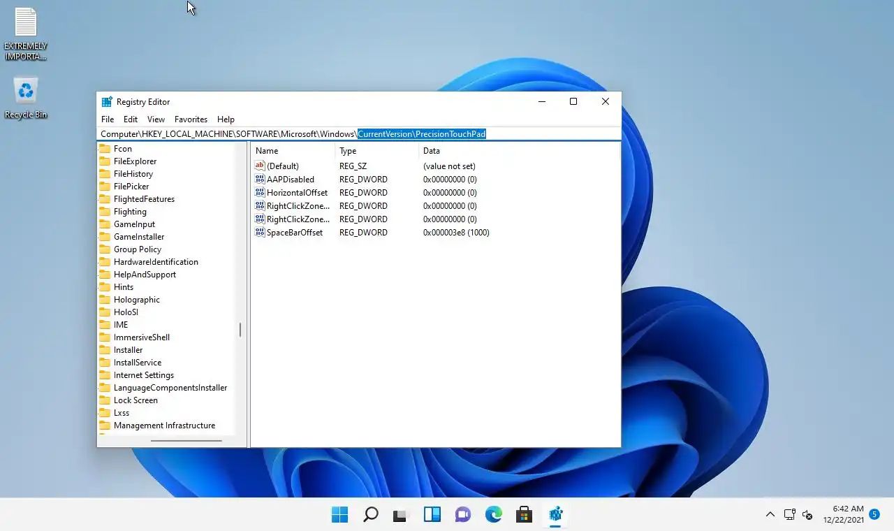This screenshot has height=531, width=894.
Task: Select the HorizontalOffset DWORD icon
Action: 260,193
